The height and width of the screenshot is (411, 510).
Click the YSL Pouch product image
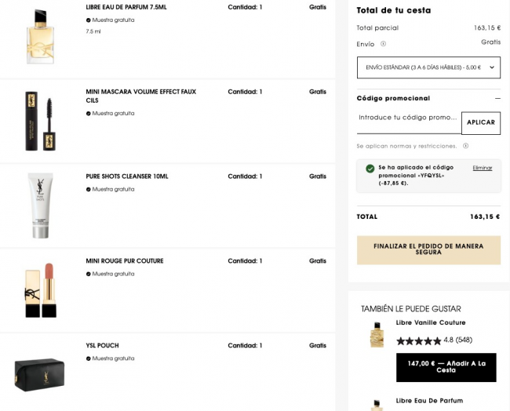tap(39, 374)
